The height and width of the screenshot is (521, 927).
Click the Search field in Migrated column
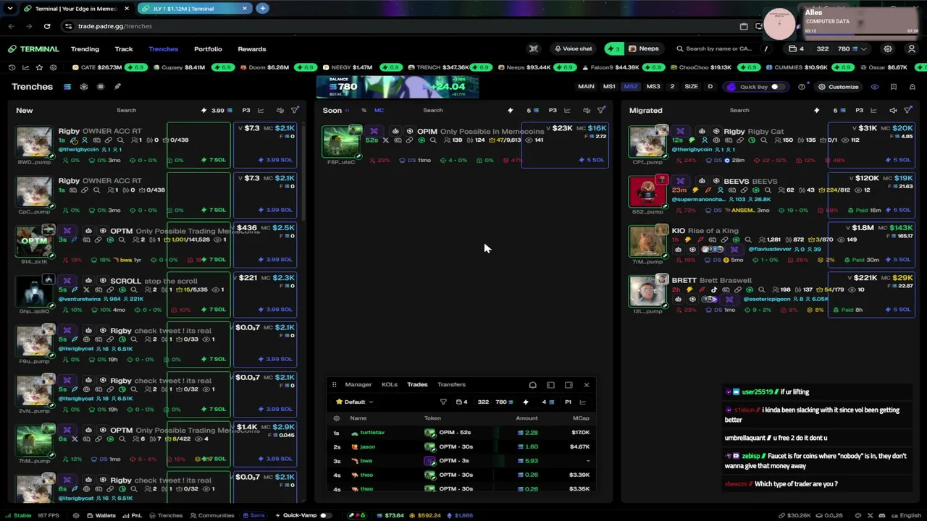pyautogui.click(x=739, y=110)
